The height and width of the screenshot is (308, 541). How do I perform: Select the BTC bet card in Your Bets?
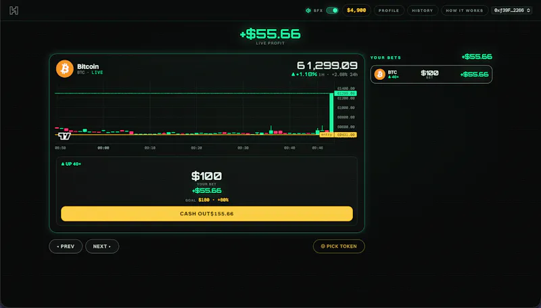[x=431, y=74]
